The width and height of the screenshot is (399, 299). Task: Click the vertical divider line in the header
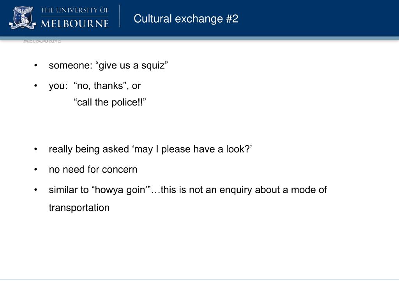click(x=120, y=16)
